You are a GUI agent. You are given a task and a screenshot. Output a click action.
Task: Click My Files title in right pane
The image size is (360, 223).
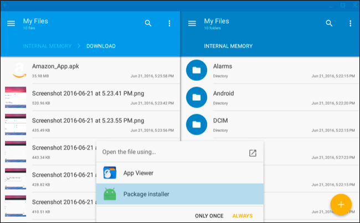[x=217, y=21]
